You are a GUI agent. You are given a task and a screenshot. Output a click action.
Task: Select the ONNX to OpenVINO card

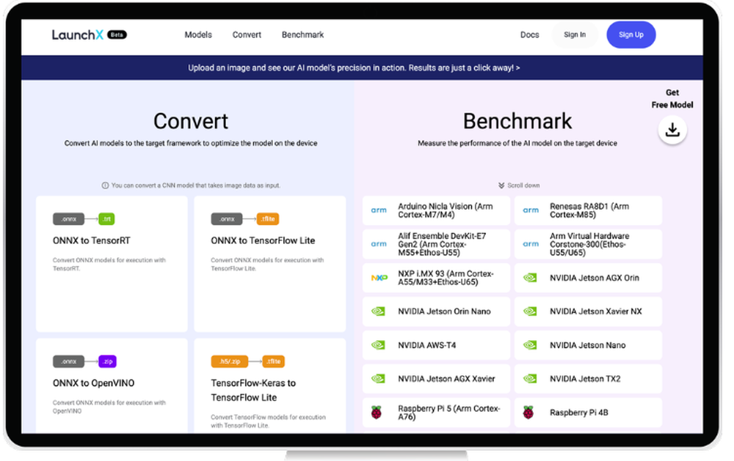[112, 386]
